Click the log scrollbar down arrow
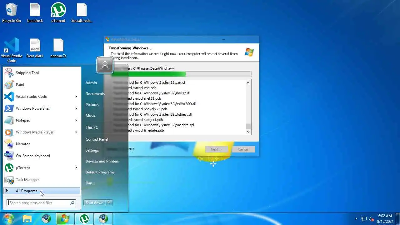Image resolution: width=400 pixels, height=225 pixels. coord(248,132)
